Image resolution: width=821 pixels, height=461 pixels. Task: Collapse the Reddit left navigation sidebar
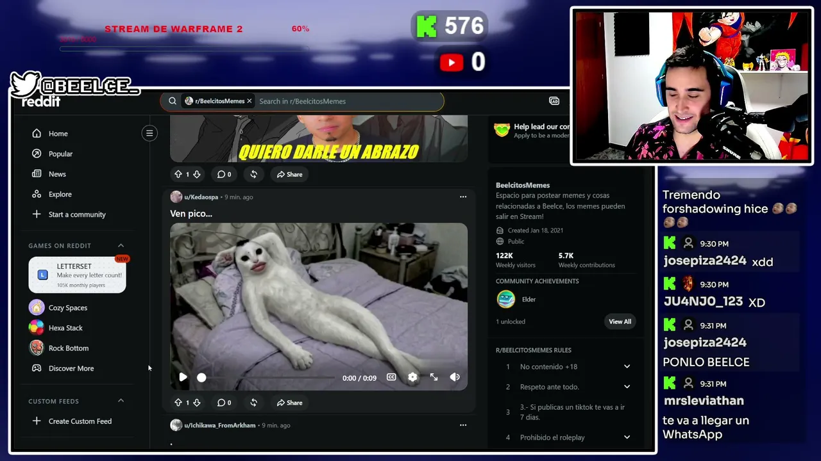(149, 133)
